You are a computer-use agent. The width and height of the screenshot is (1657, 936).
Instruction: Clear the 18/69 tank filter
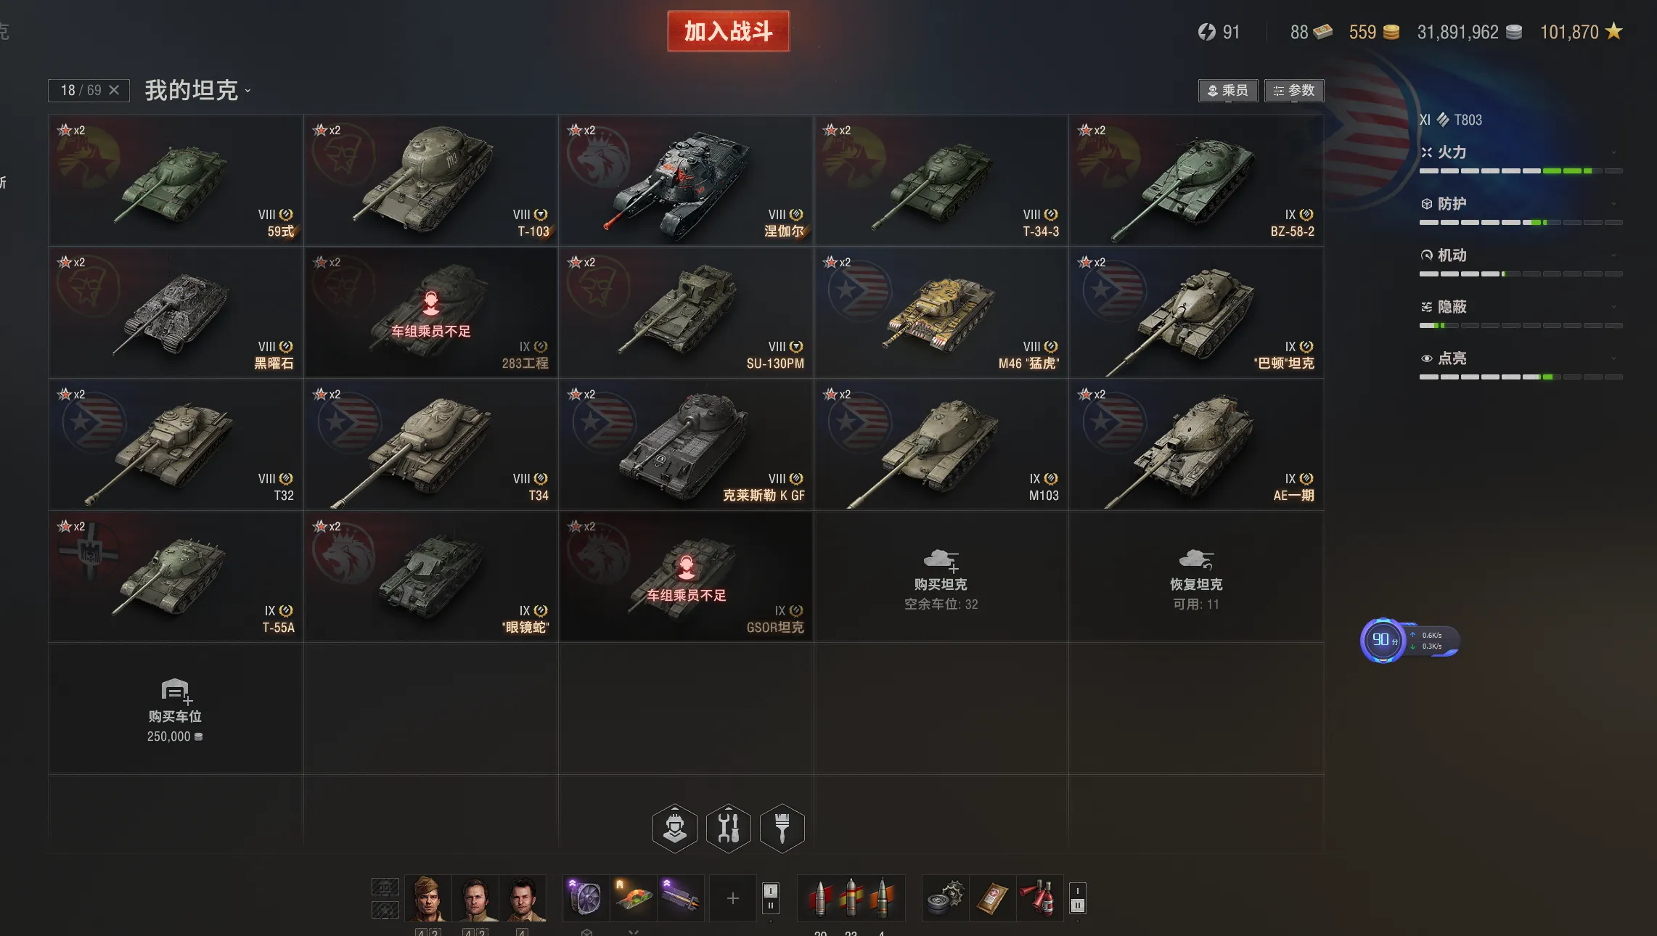tap(114, 90)
